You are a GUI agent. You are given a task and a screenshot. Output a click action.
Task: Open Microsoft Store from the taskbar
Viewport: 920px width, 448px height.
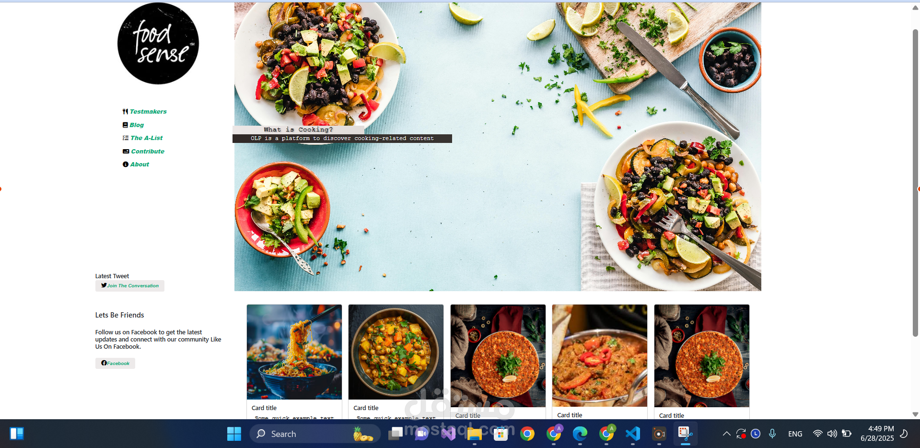click(501, 434)
